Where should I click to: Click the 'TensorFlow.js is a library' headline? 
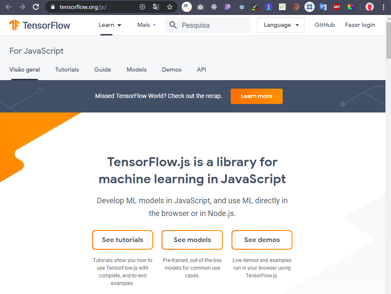tap(192, 170)
